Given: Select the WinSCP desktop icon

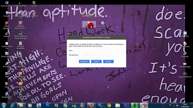Looking at the screenshot, I should point(21,95).
